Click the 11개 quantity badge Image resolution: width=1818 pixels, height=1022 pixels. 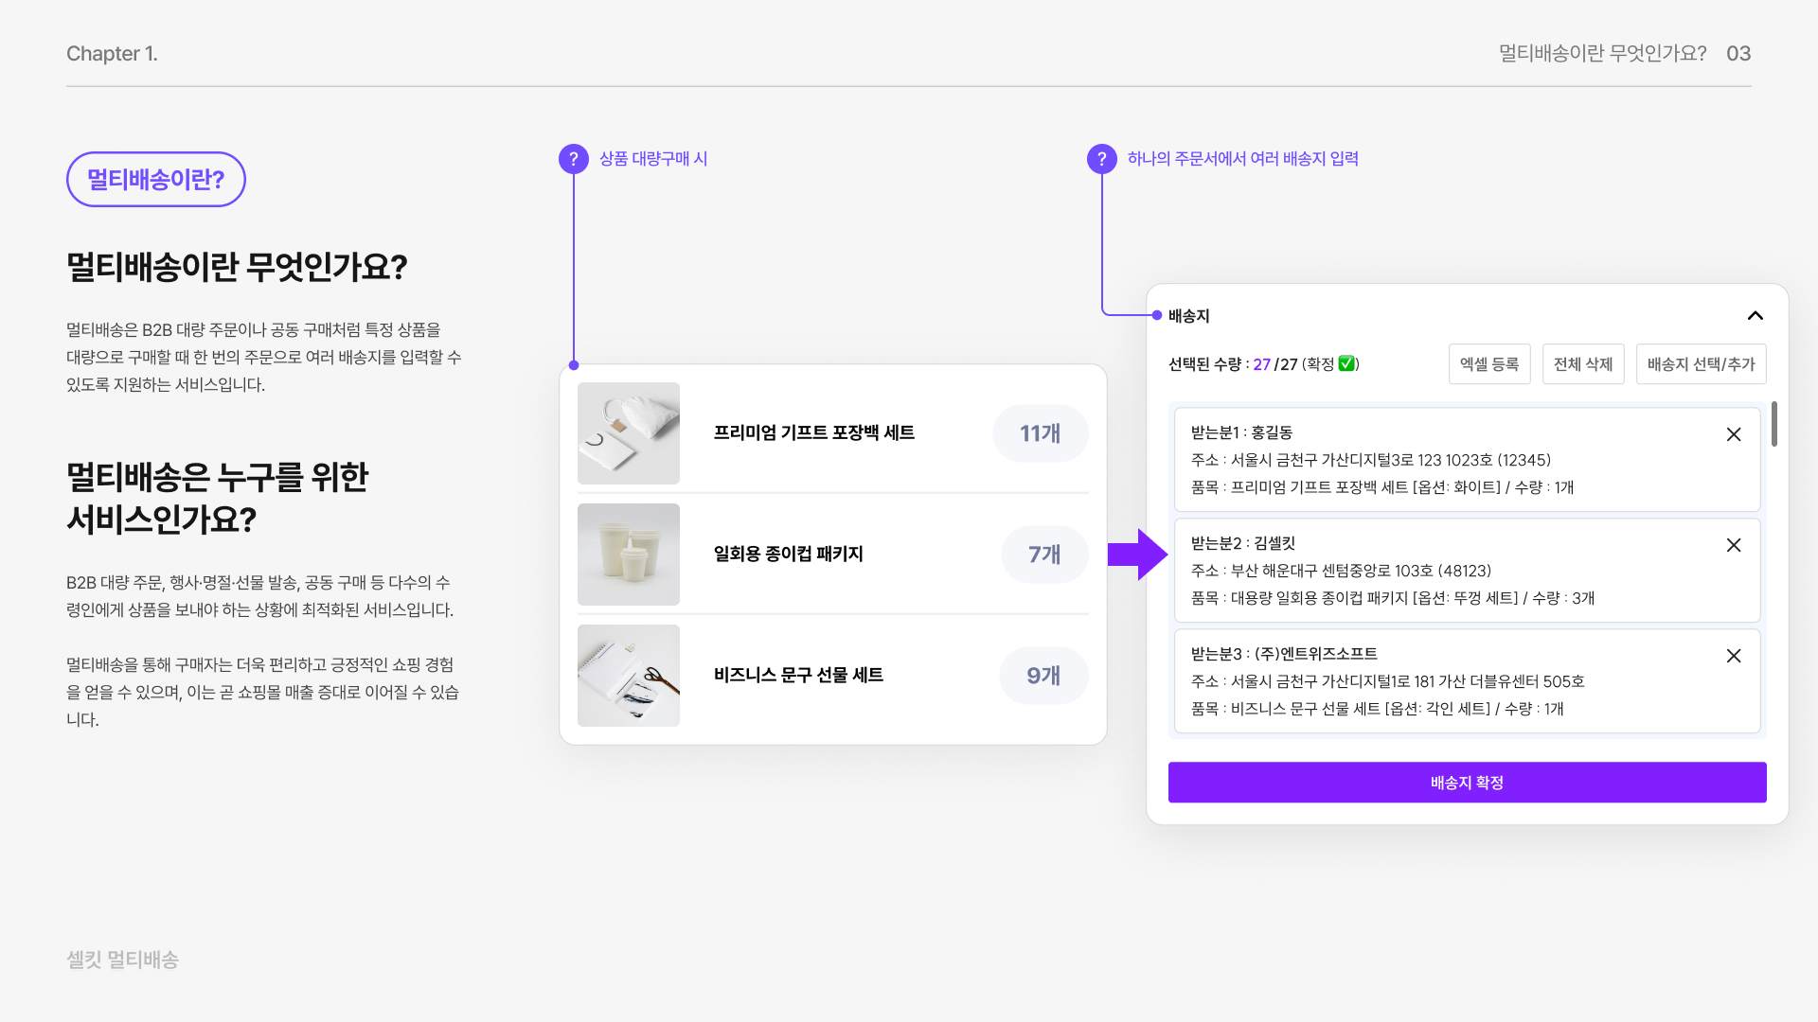pyautogui.click(x=1040, y=433)
